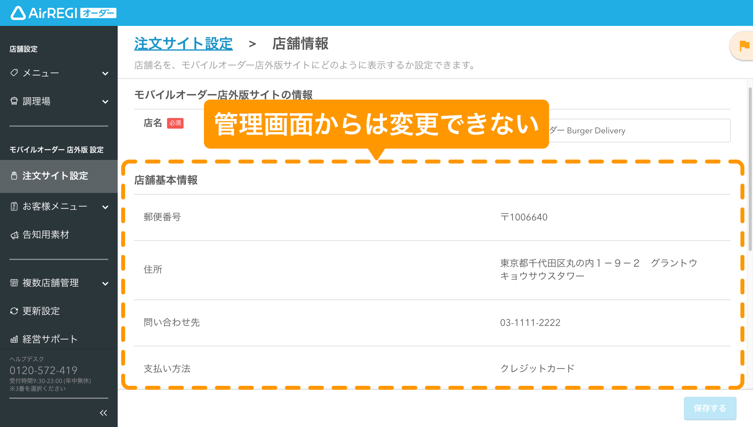Click the メニュー tag icon in sidebar
Viewport: 753px width, 427px height.
(x=14, y=73)
